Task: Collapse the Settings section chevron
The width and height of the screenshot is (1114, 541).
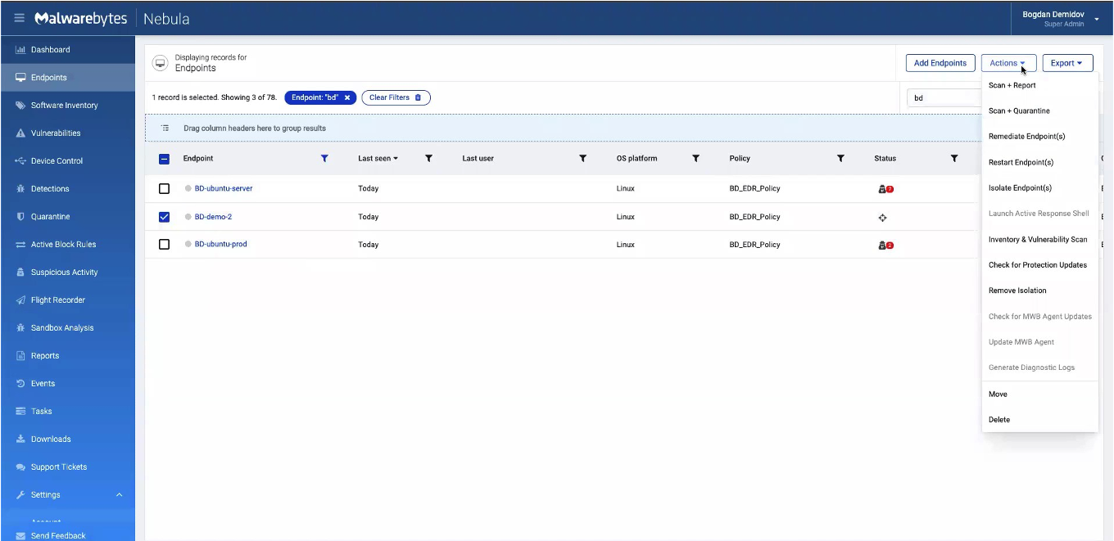Action: click(119, 495)
